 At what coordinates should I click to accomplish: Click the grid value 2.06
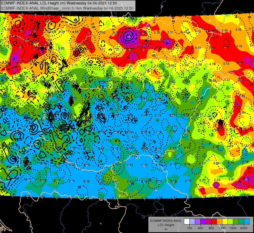(x=188, y=181)
